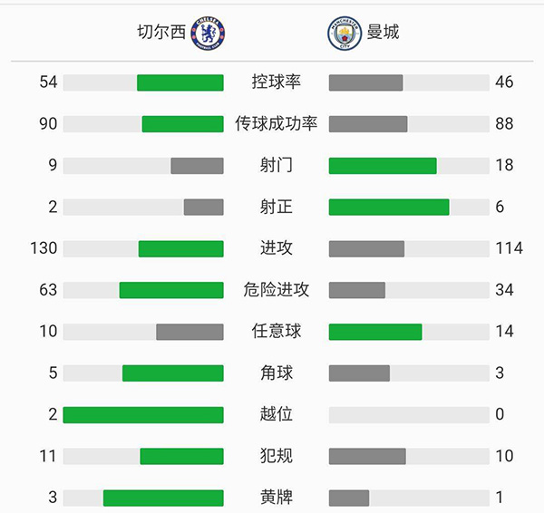The image size is (544, 513).
Task: Click Manchester City's green 射正 bar
Action: [x=389, y=207]
